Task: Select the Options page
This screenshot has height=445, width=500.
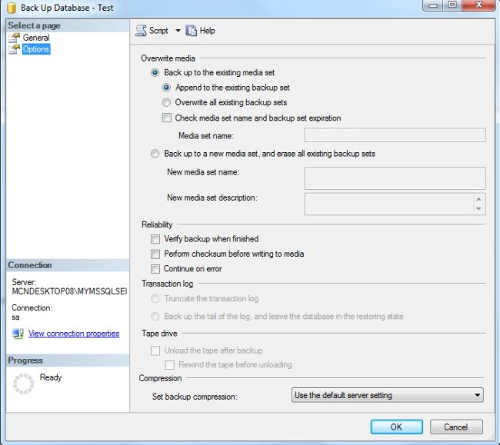Action: click(x=36, y=49)
